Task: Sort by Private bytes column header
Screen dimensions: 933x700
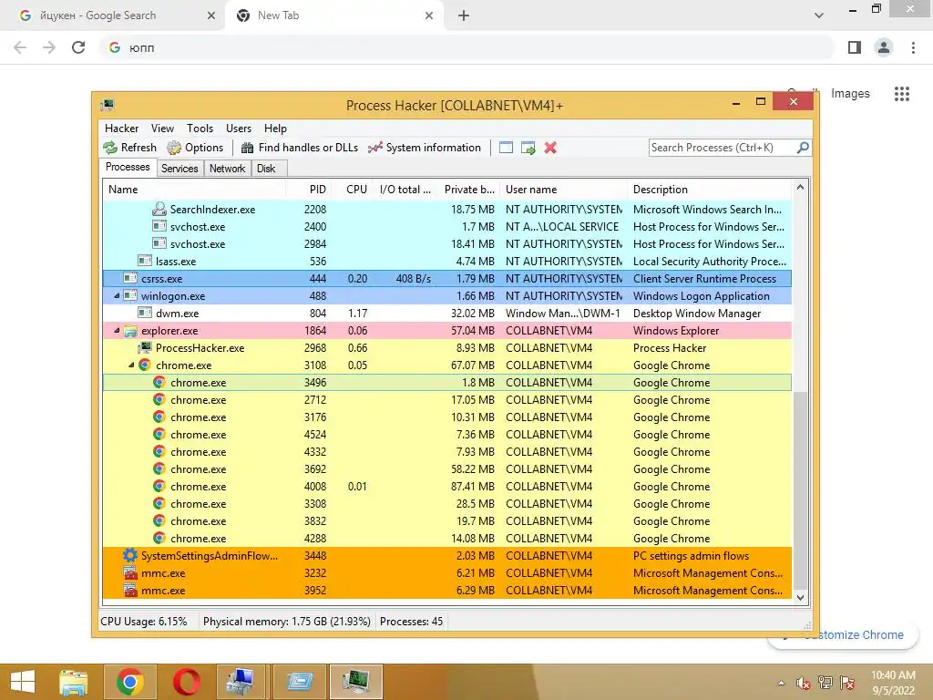Action: pyautogui.click(x=469, y=190)
